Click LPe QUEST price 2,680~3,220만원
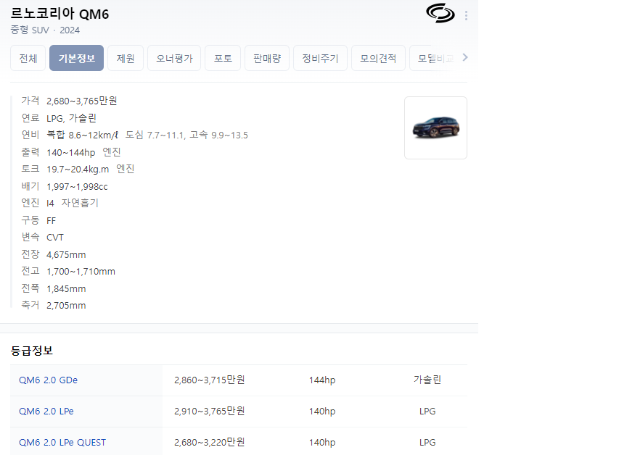Image resolution: width=627 pixels, height=455 pixels. 210,442
